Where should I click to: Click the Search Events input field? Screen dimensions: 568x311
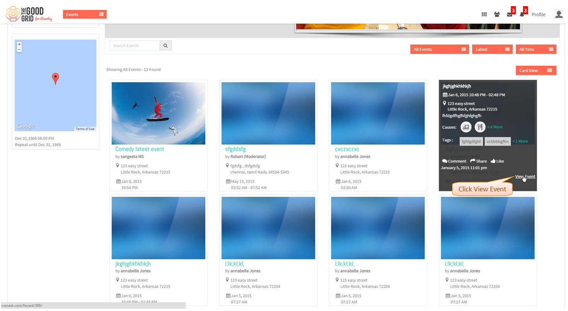tap(135, 46)
